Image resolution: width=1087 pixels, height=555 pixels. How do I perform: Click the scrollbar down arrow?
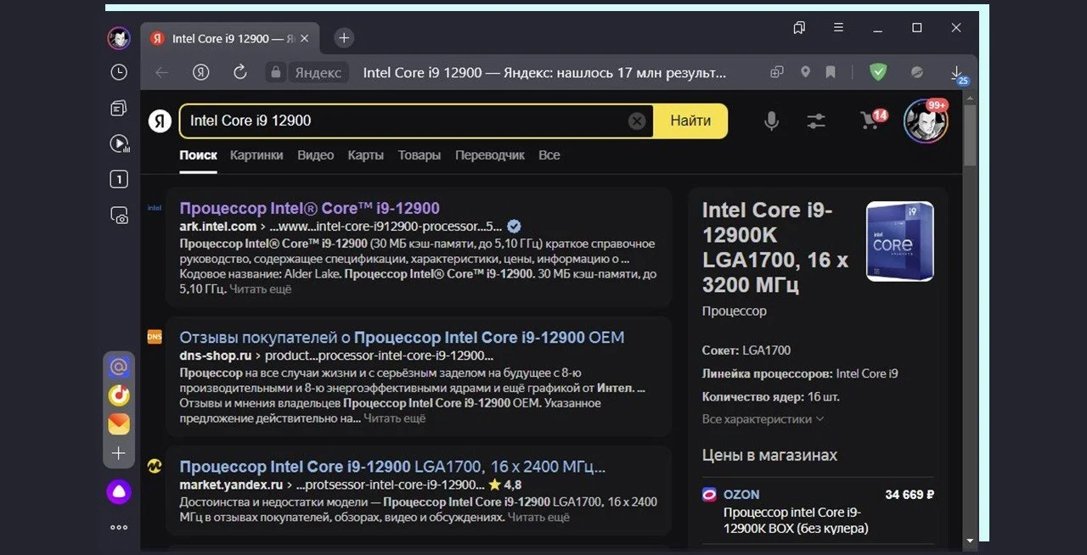click(970, 540)
